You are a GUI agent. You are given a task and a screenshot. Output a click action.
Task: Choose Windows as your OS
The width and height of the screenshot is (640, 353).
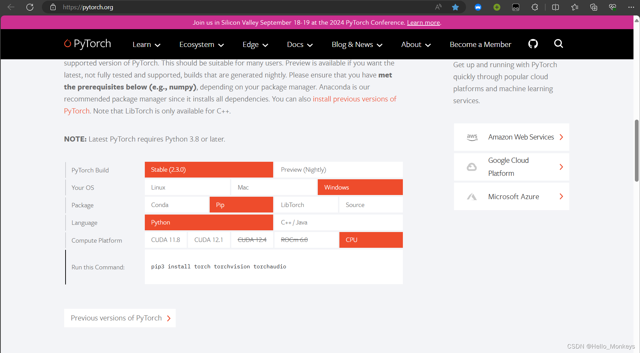[x=360, y=187]
